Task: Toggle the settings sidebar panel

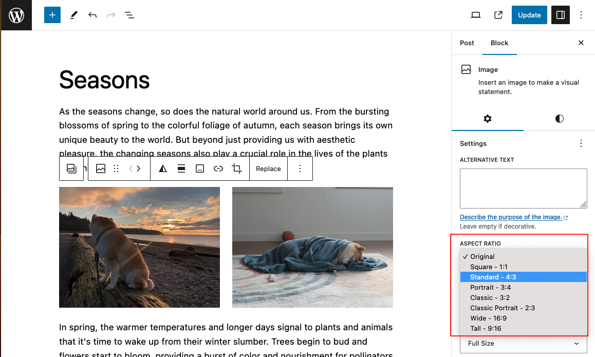Action: [560, 15]
